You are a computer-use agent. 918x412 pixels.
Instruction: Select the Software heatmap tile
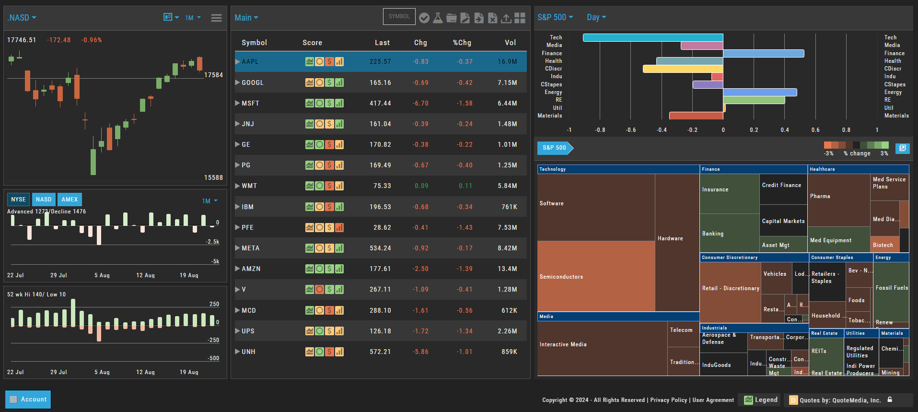point(596,207)
